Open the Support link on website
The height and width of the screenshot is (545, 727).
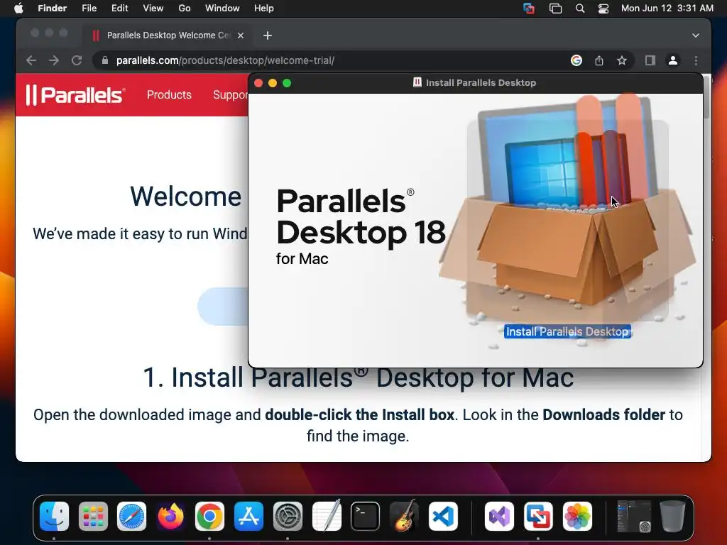coord(230,94)
